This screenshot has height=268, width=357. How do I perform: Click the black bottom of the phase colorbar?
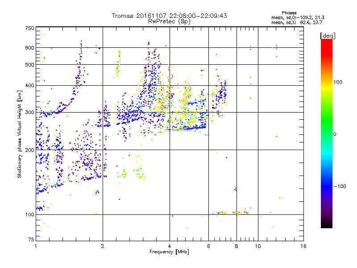327,225
